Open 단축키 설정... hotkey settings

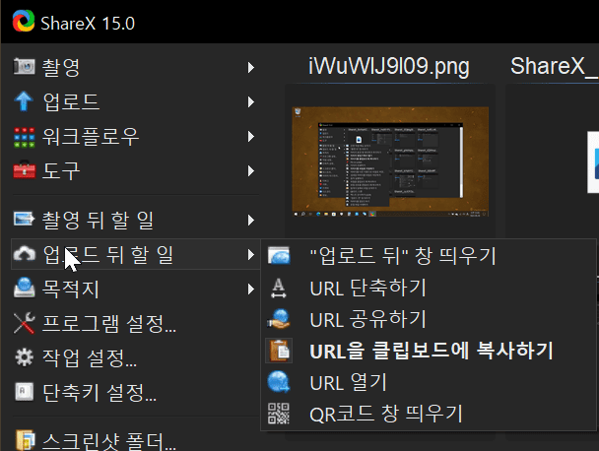tap(135, 392)
